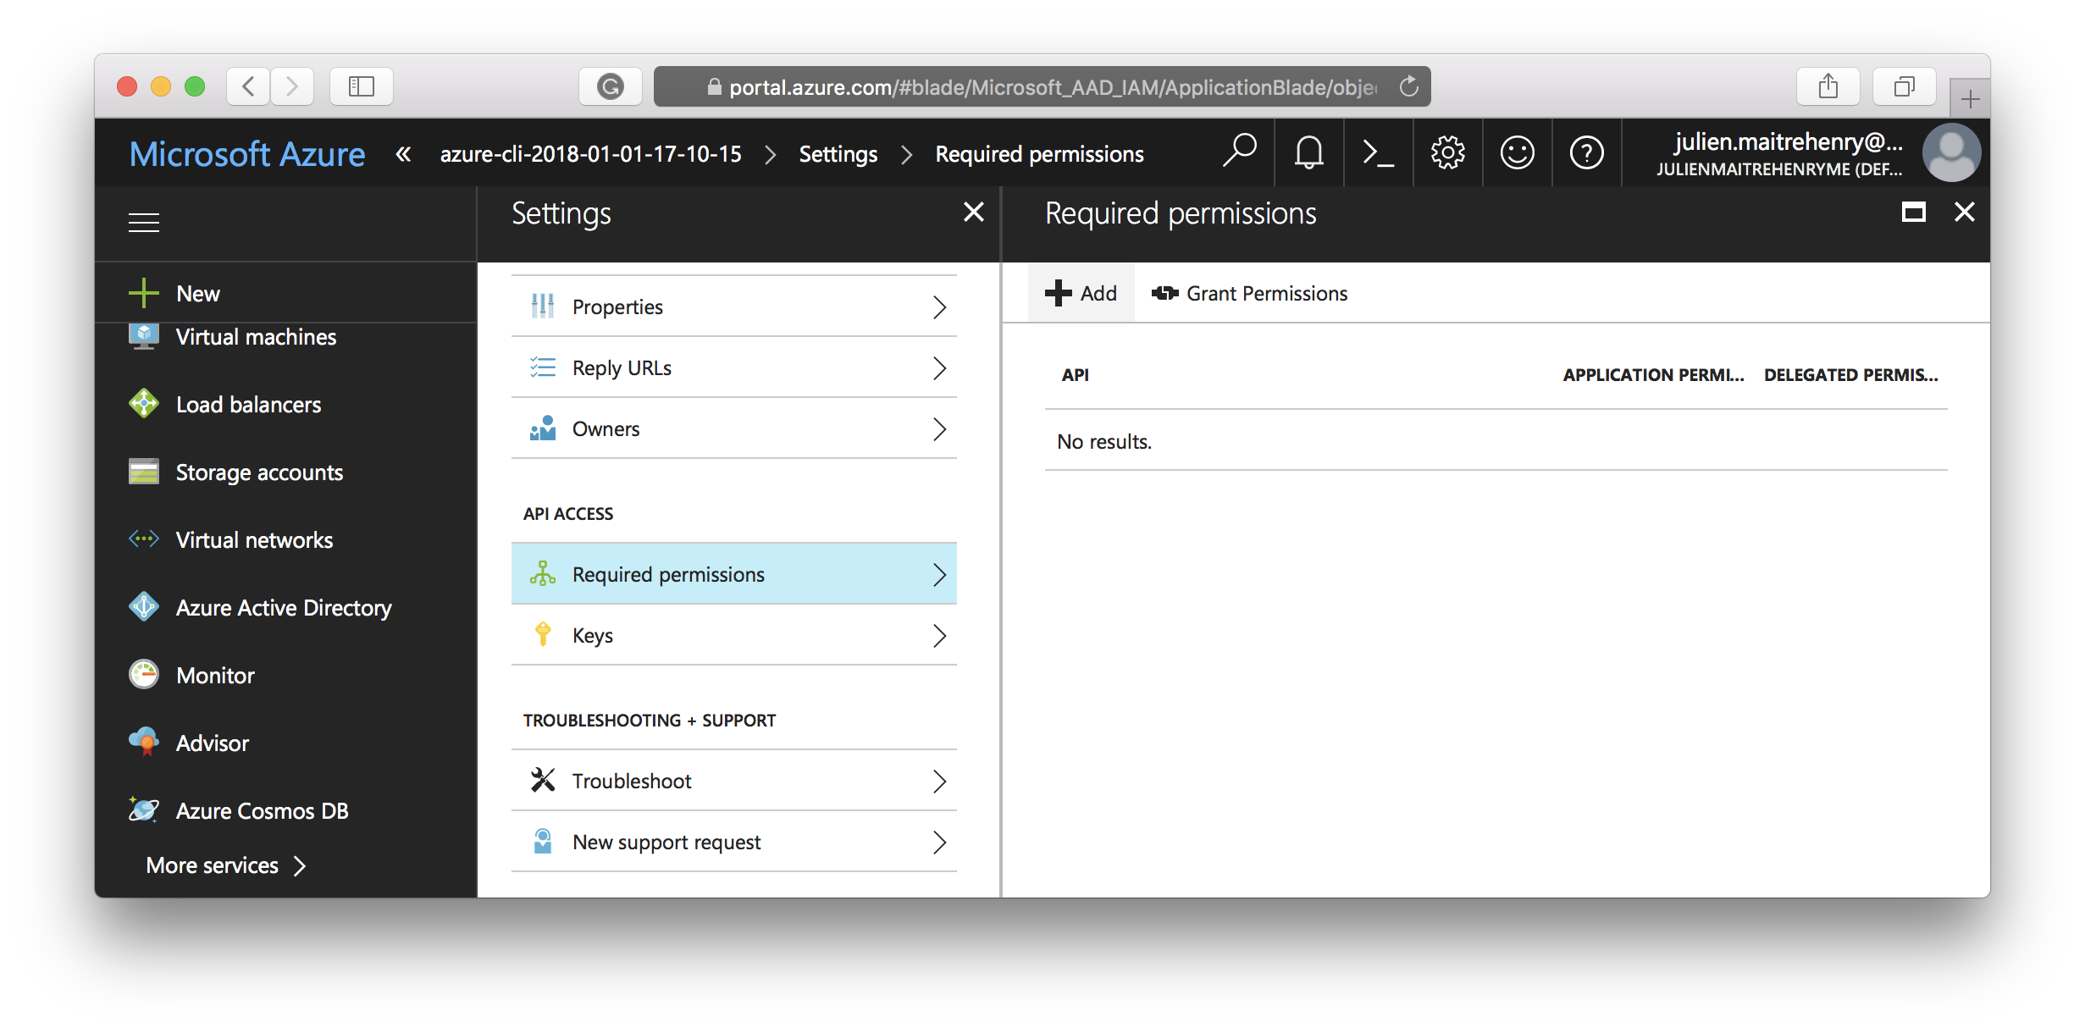Image resolution: width=2085 pixels, height=1033 pixels.
Task: Open the Grammarly extension button
Action: click(610, 86)
